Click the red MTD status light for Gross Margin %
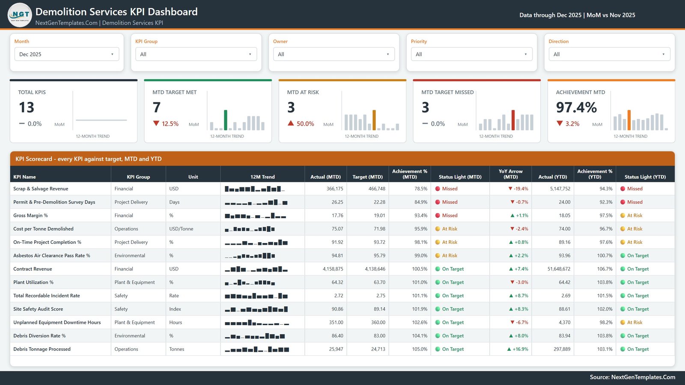685x385 pixels. point(438,216)
